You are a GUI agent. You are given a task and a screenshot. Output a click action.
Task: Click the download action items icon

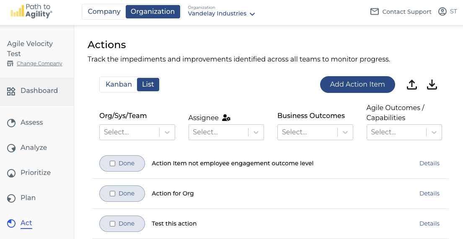click(432, 85)
